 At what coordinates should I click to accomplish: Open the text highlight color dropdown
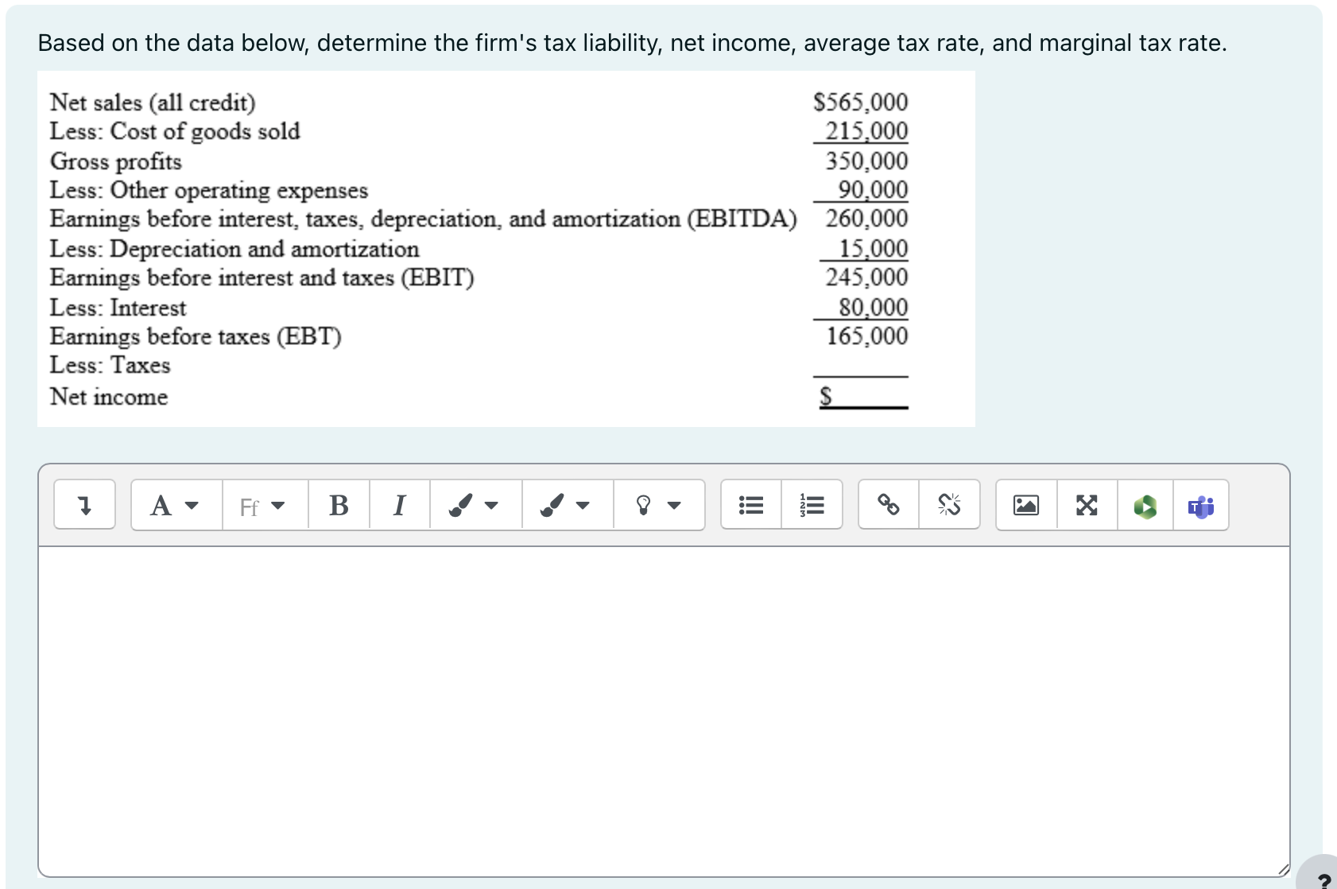tap(564, 505)
